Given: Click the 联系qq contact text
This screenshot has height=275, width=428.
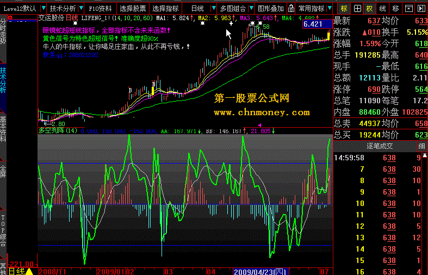Looking at the screenshot, I should (x=70, y=55).
